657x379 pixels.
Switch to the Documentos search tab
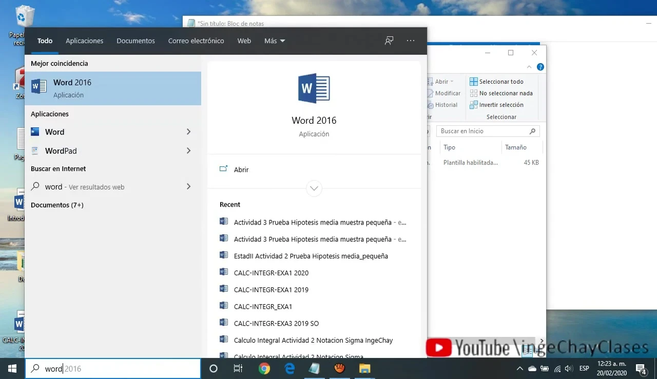(x=136, y=41)
